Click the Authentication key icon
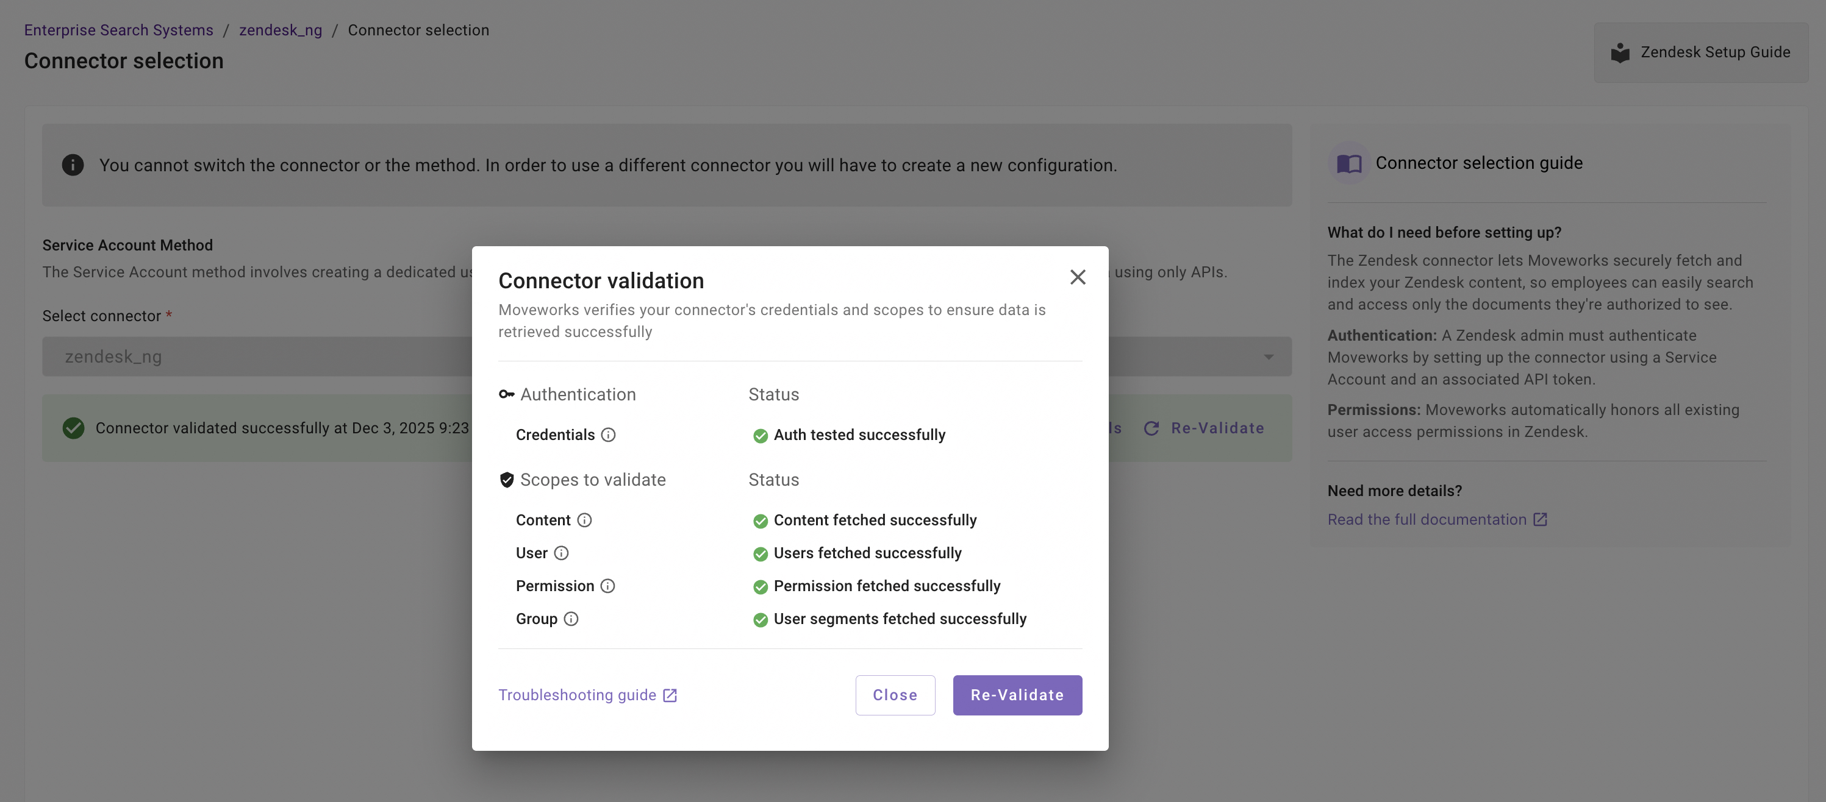This screenshot has height=802, width=1826. 506,395
